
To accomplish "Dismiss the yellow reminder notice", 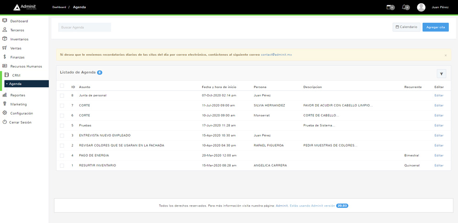I will coord(446,55).
